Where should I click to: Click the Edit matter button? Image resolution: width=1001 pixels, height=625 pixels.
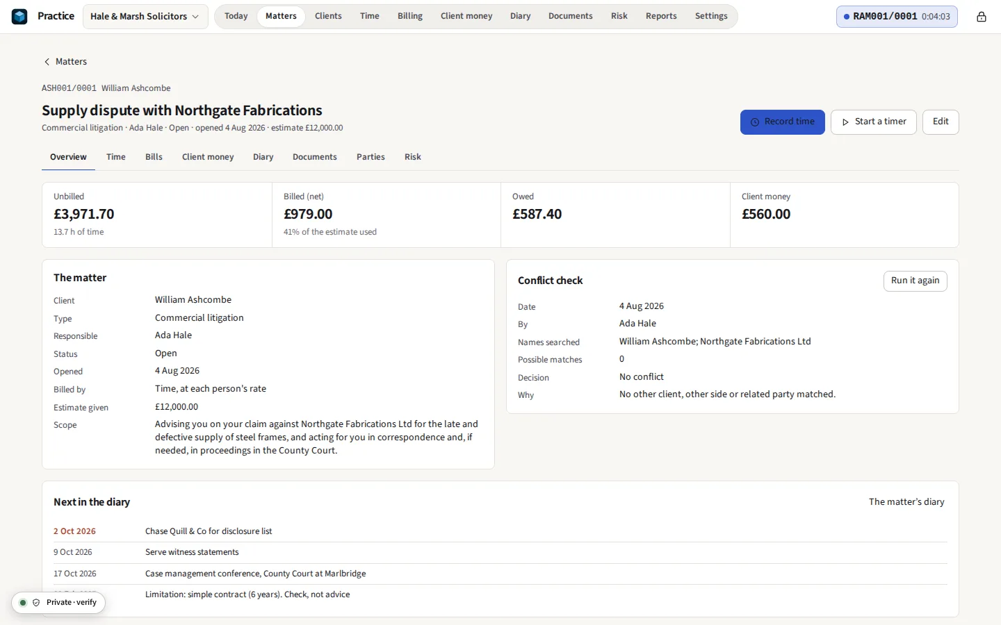[x=941, y=122]
